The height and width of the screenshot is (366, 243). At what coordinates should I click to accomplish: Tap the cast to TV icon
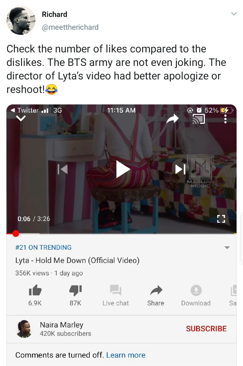[198, 119]
